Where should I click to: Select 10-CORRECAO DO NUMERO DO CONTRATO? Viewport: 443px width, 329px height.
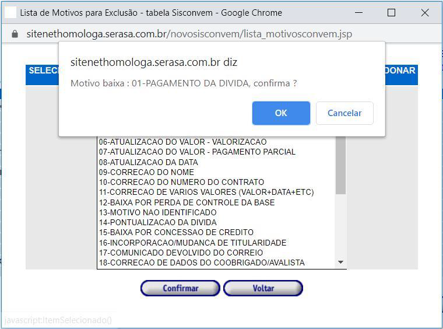[x=181, y=182]
